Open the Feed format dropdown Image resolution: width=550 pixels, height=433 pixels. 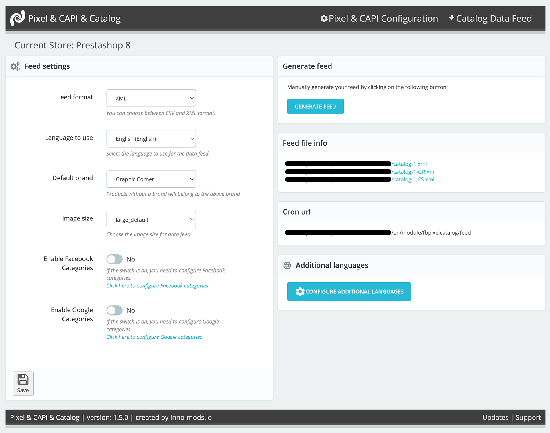click(x=151, y=98)
